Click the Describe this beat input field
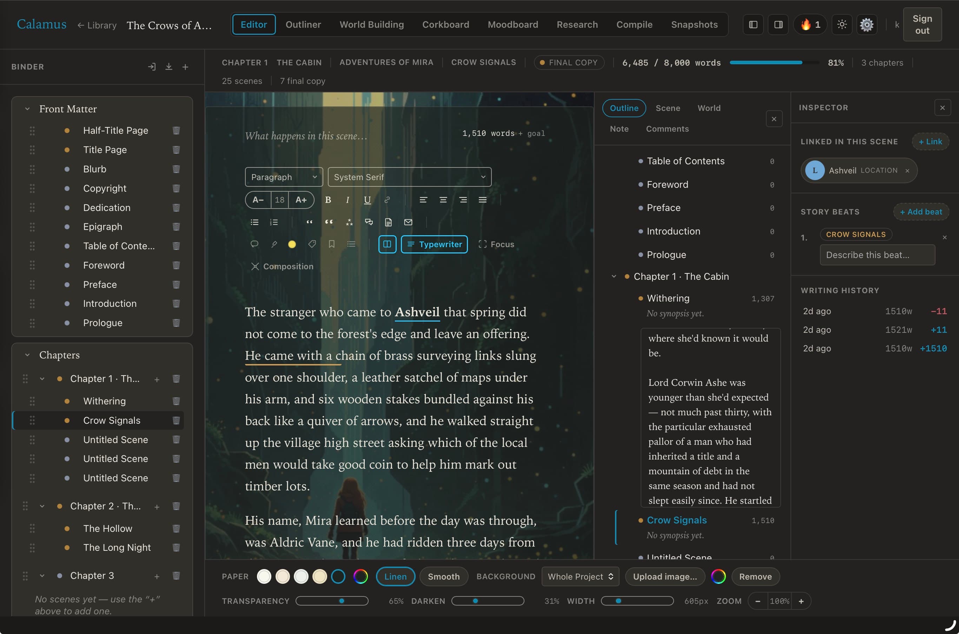The width and height of the screenshot is (959, 634). 877,255
